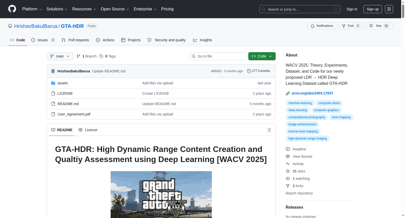
Task: Click the LICENSE file icon
Action: pos(53,93)
